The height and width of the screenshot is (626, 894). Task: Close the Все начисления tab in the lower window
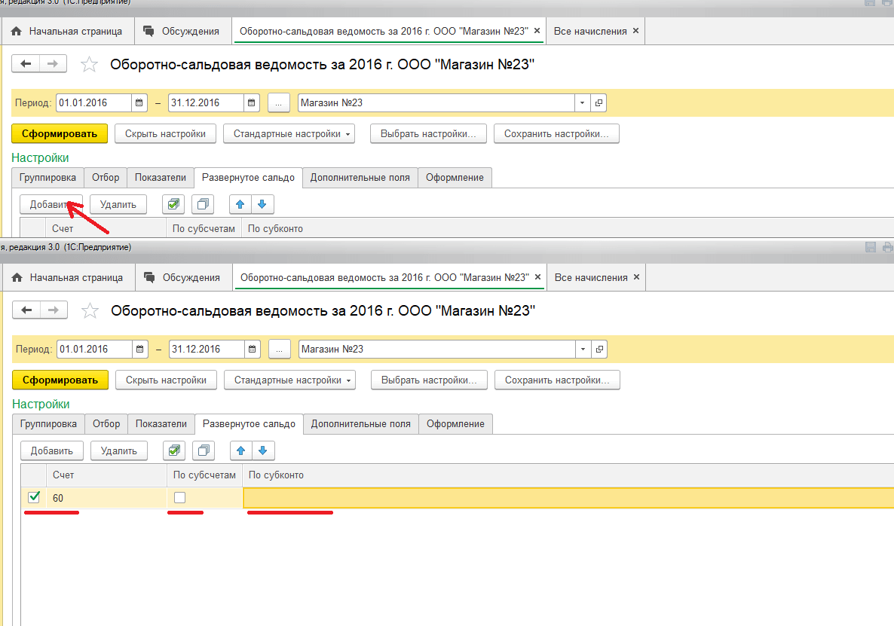[636, 277]
